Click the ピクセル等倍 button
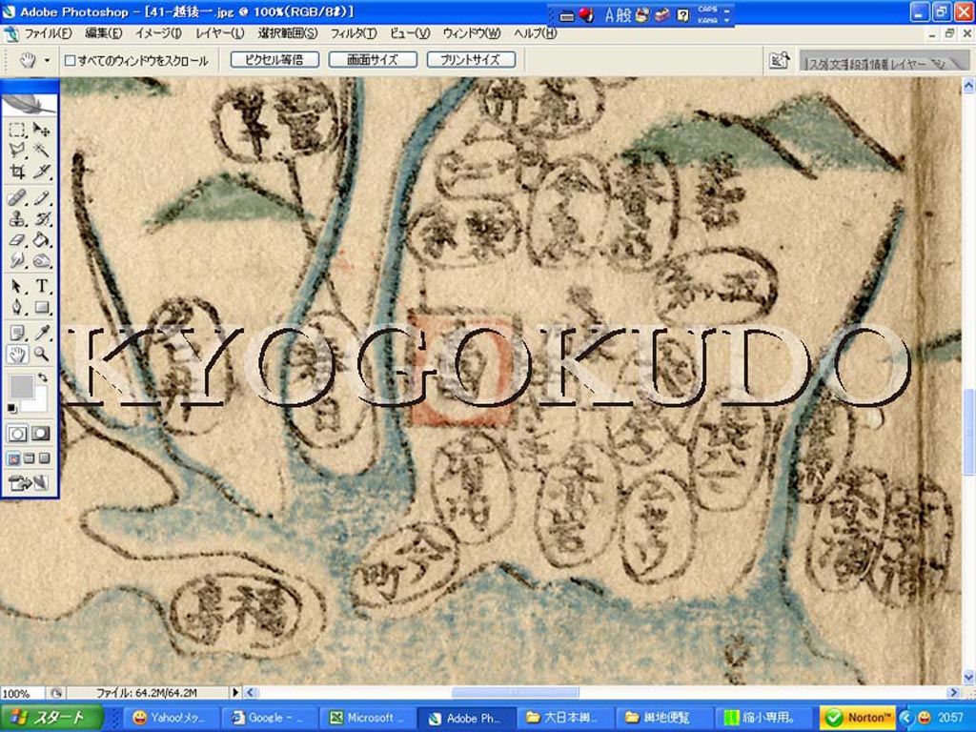The image size is (976, 732). click(x=274, y=60)
